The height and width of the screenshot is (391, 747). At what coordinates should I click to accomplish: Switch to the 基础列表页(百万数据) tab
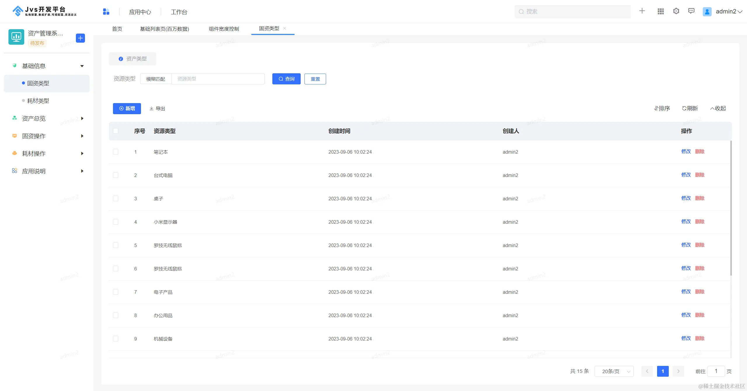pos(164,29)
